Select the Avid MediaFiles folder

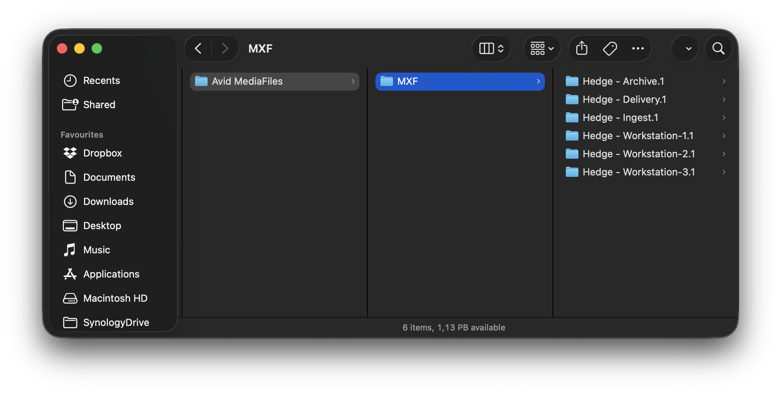pyautogui.click(x=247, y=81)
